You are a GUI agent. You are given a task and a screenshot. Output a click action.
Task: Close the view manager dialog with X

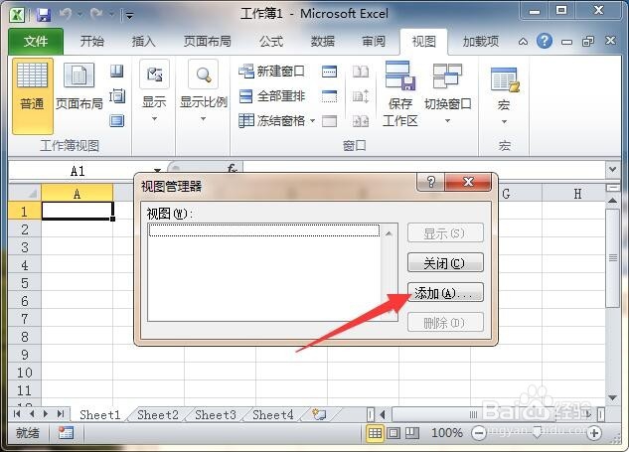pos(468,182)
